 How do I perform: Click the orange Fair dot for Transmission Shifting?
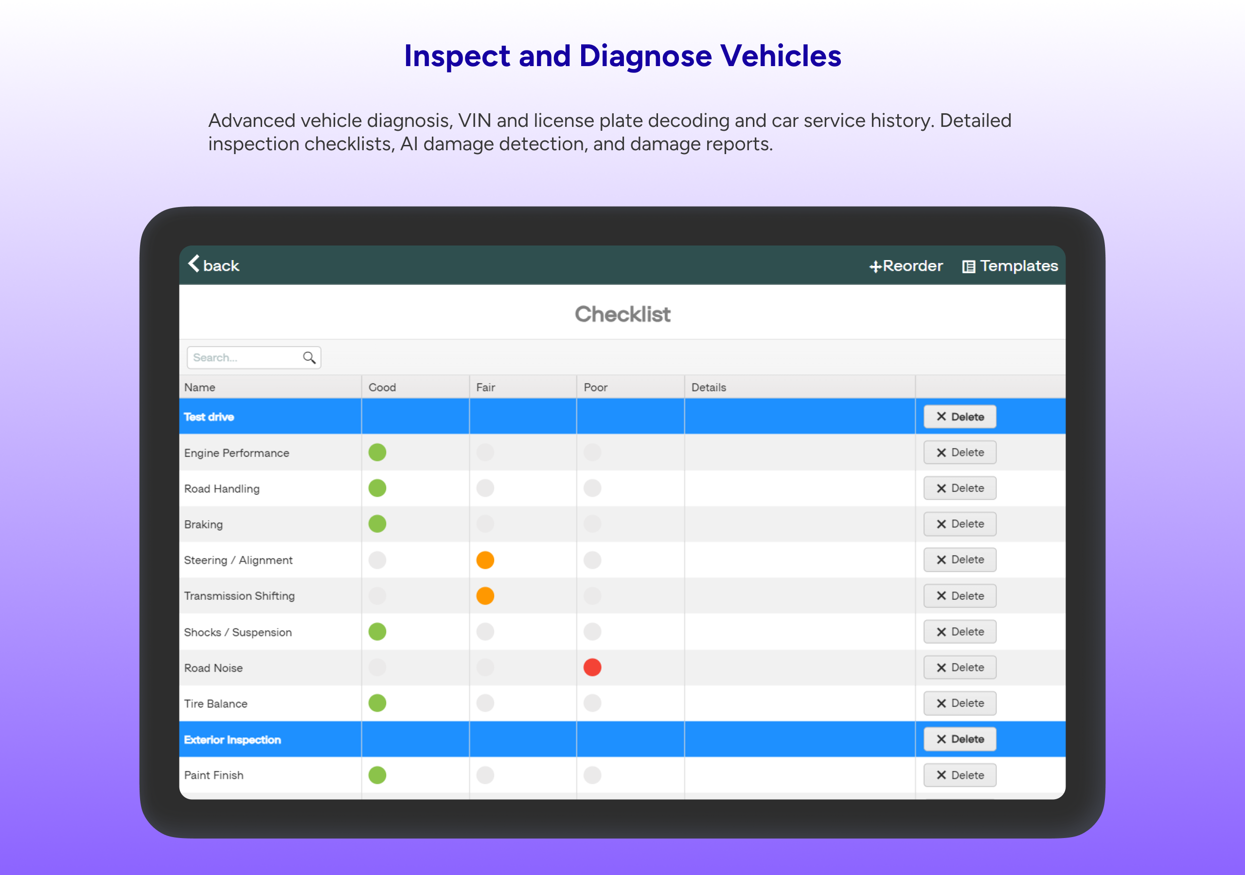[x=485, y=596]
